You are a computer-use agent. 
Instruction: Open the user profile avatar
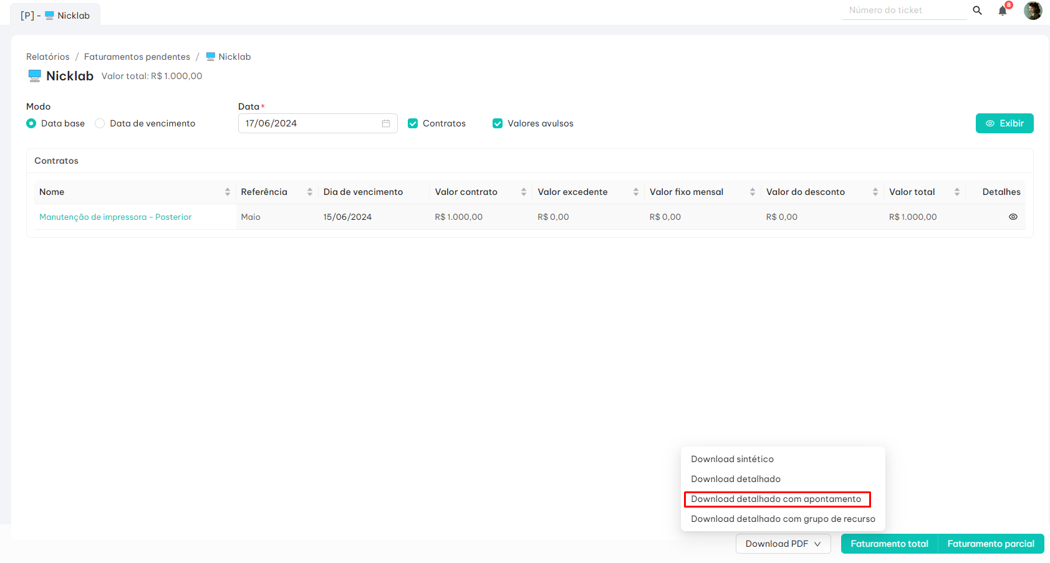pos(1033,11)
